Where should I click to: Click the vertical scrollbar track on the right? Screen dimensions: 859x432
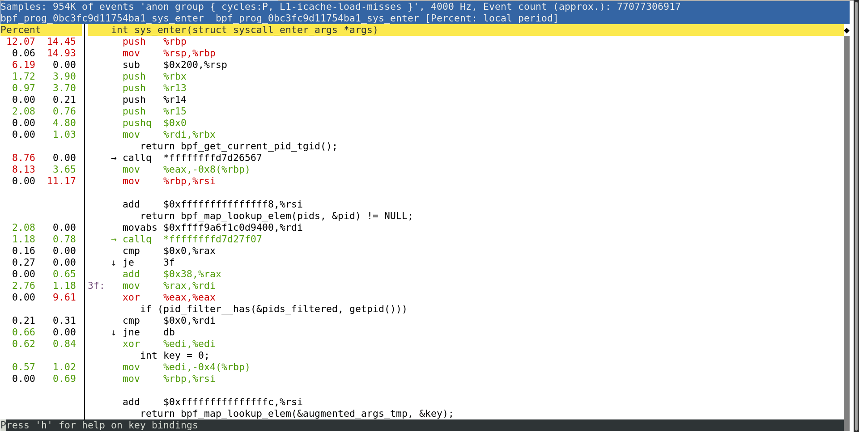pos(846,224)
